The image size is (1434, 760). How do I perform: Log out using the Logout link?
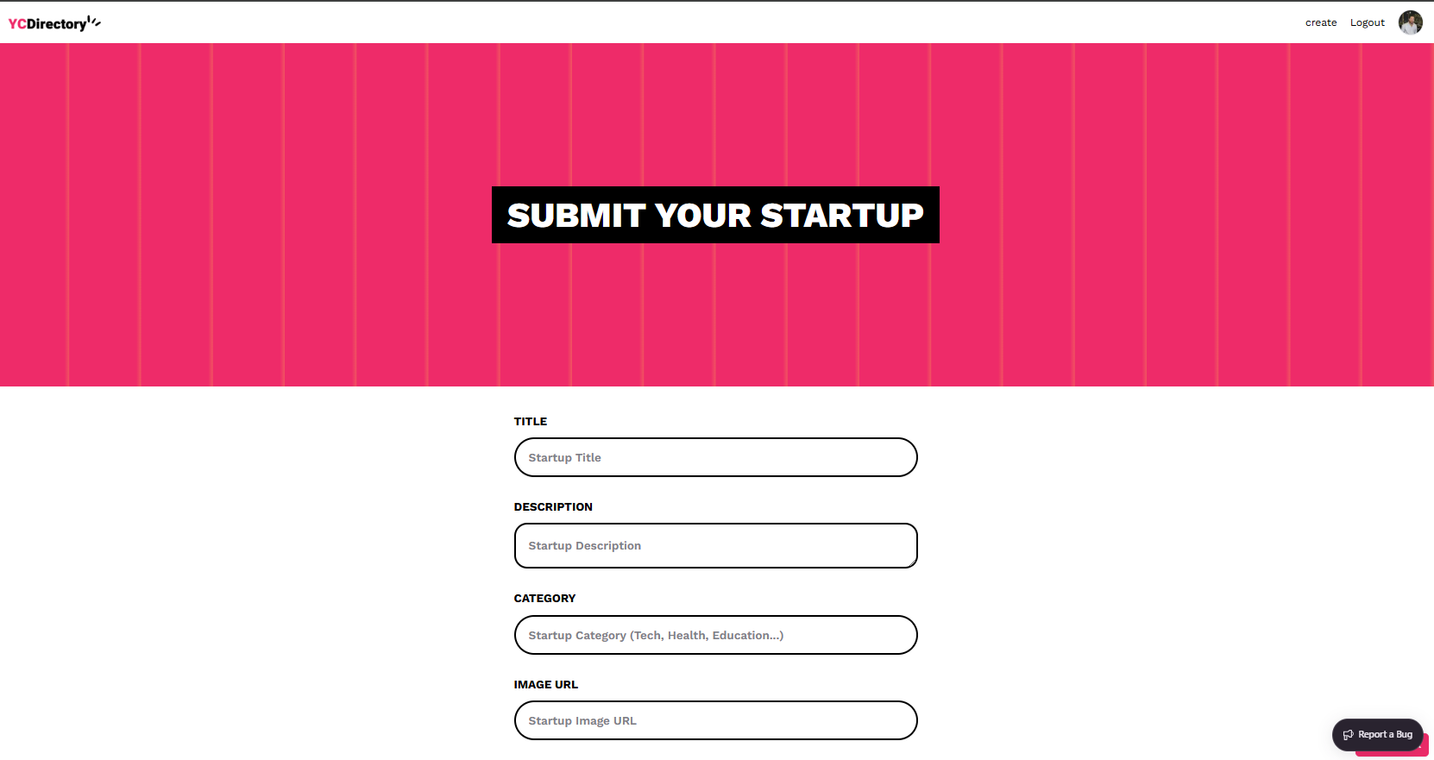(x=1367, y=23)
